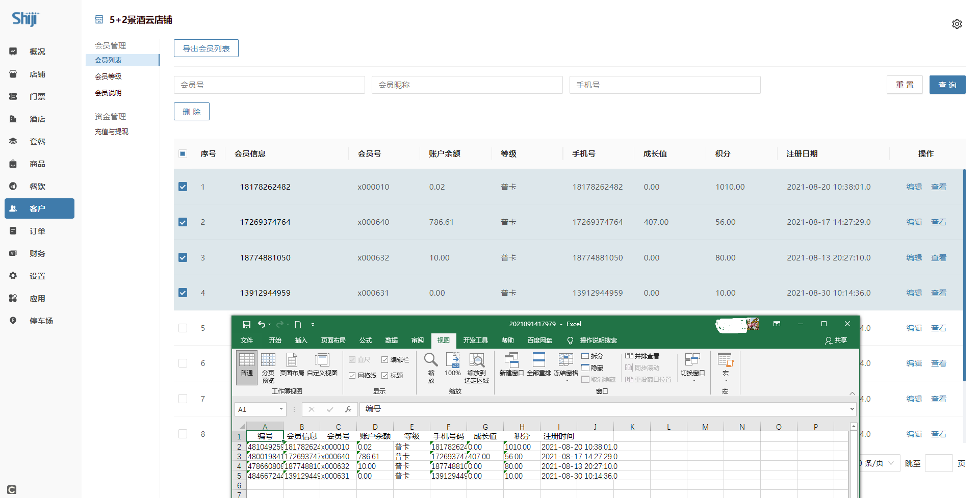Viewport: 979px width, 498px height.
Task: Zoom to selection (缩放到选定区域)
Action: click(x=477, y=367)
